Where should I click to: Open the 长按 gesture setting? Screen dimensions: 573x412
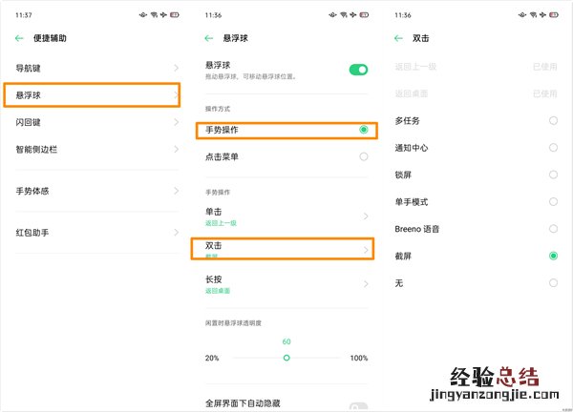(286, 283)
